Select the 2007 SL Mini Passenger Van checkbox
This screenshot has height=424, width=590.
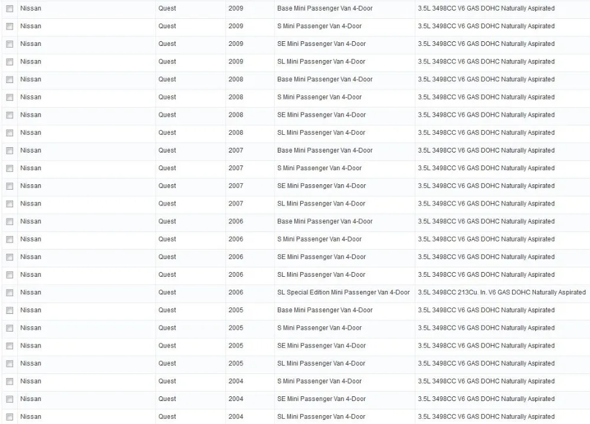[10, 204]
